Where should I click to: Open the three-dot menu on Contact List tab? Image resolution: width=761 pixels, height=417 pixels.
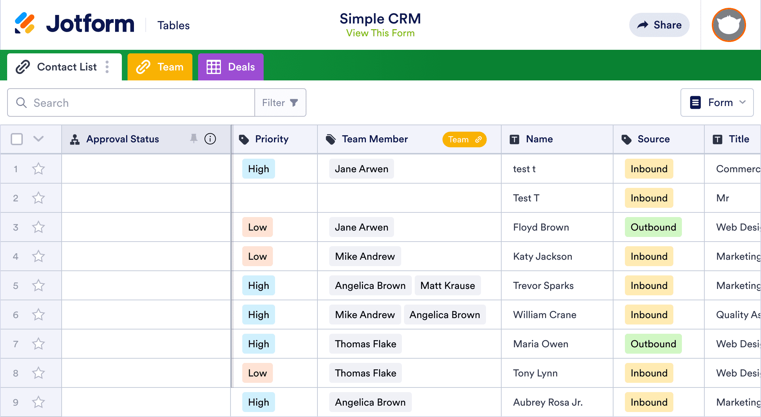(107, 67)
